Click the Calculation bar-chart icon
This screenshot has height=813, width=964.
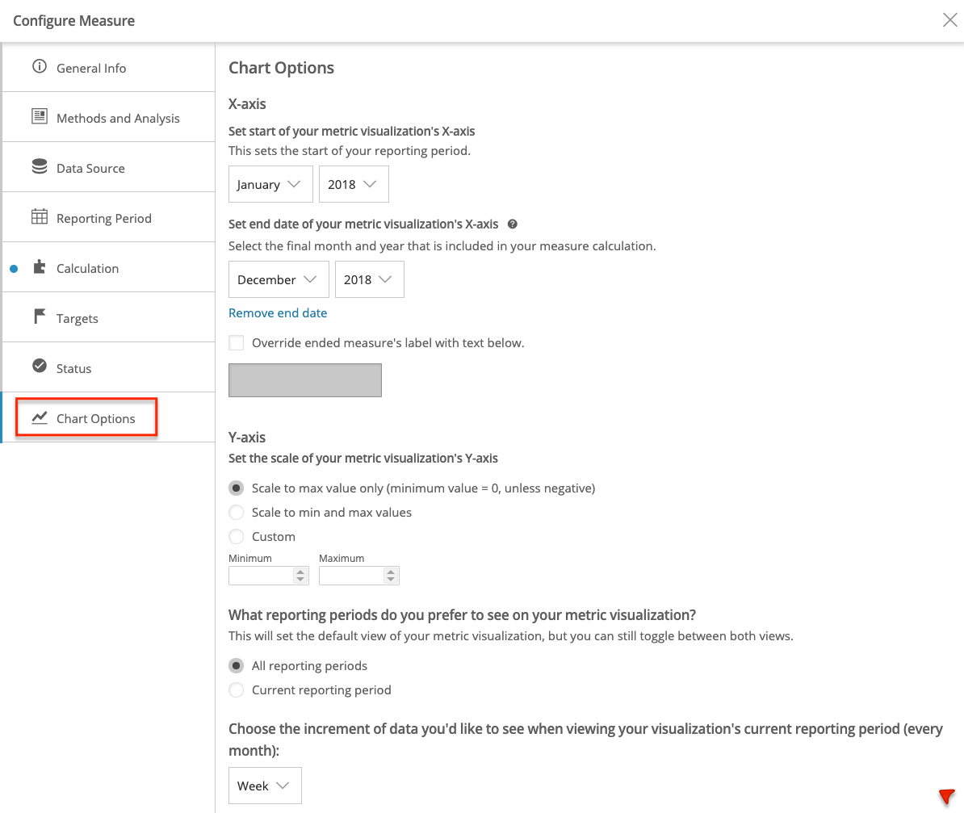pyautogui.click(x=40, y=267)
